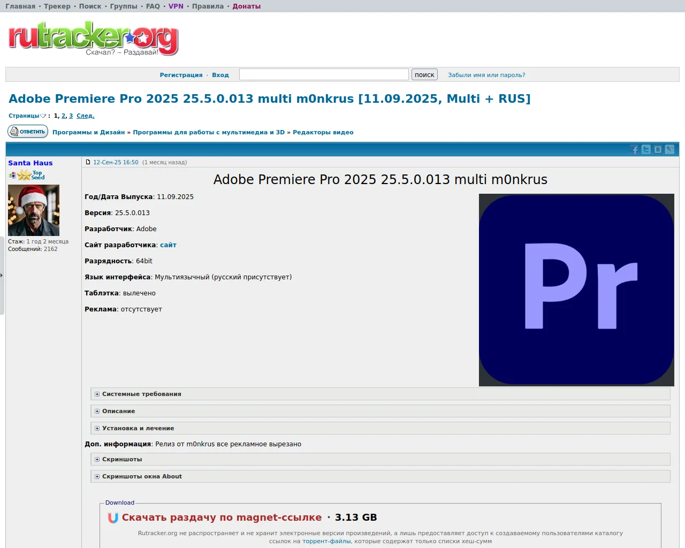Open the Страницы page dropdown

coord(27,116)
